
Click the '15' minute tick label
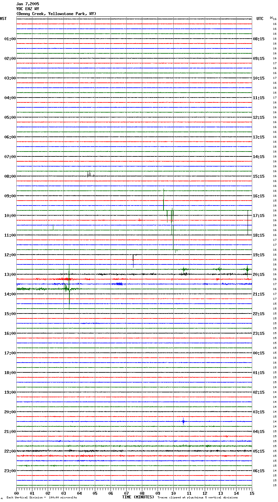tap(252, 493)
